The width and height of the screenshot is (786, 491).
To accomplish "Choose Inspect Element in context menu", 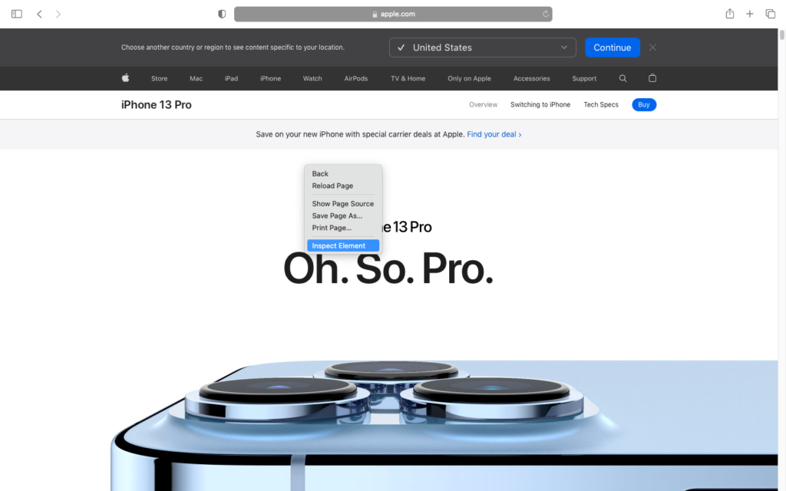I will tap(343, 245).
